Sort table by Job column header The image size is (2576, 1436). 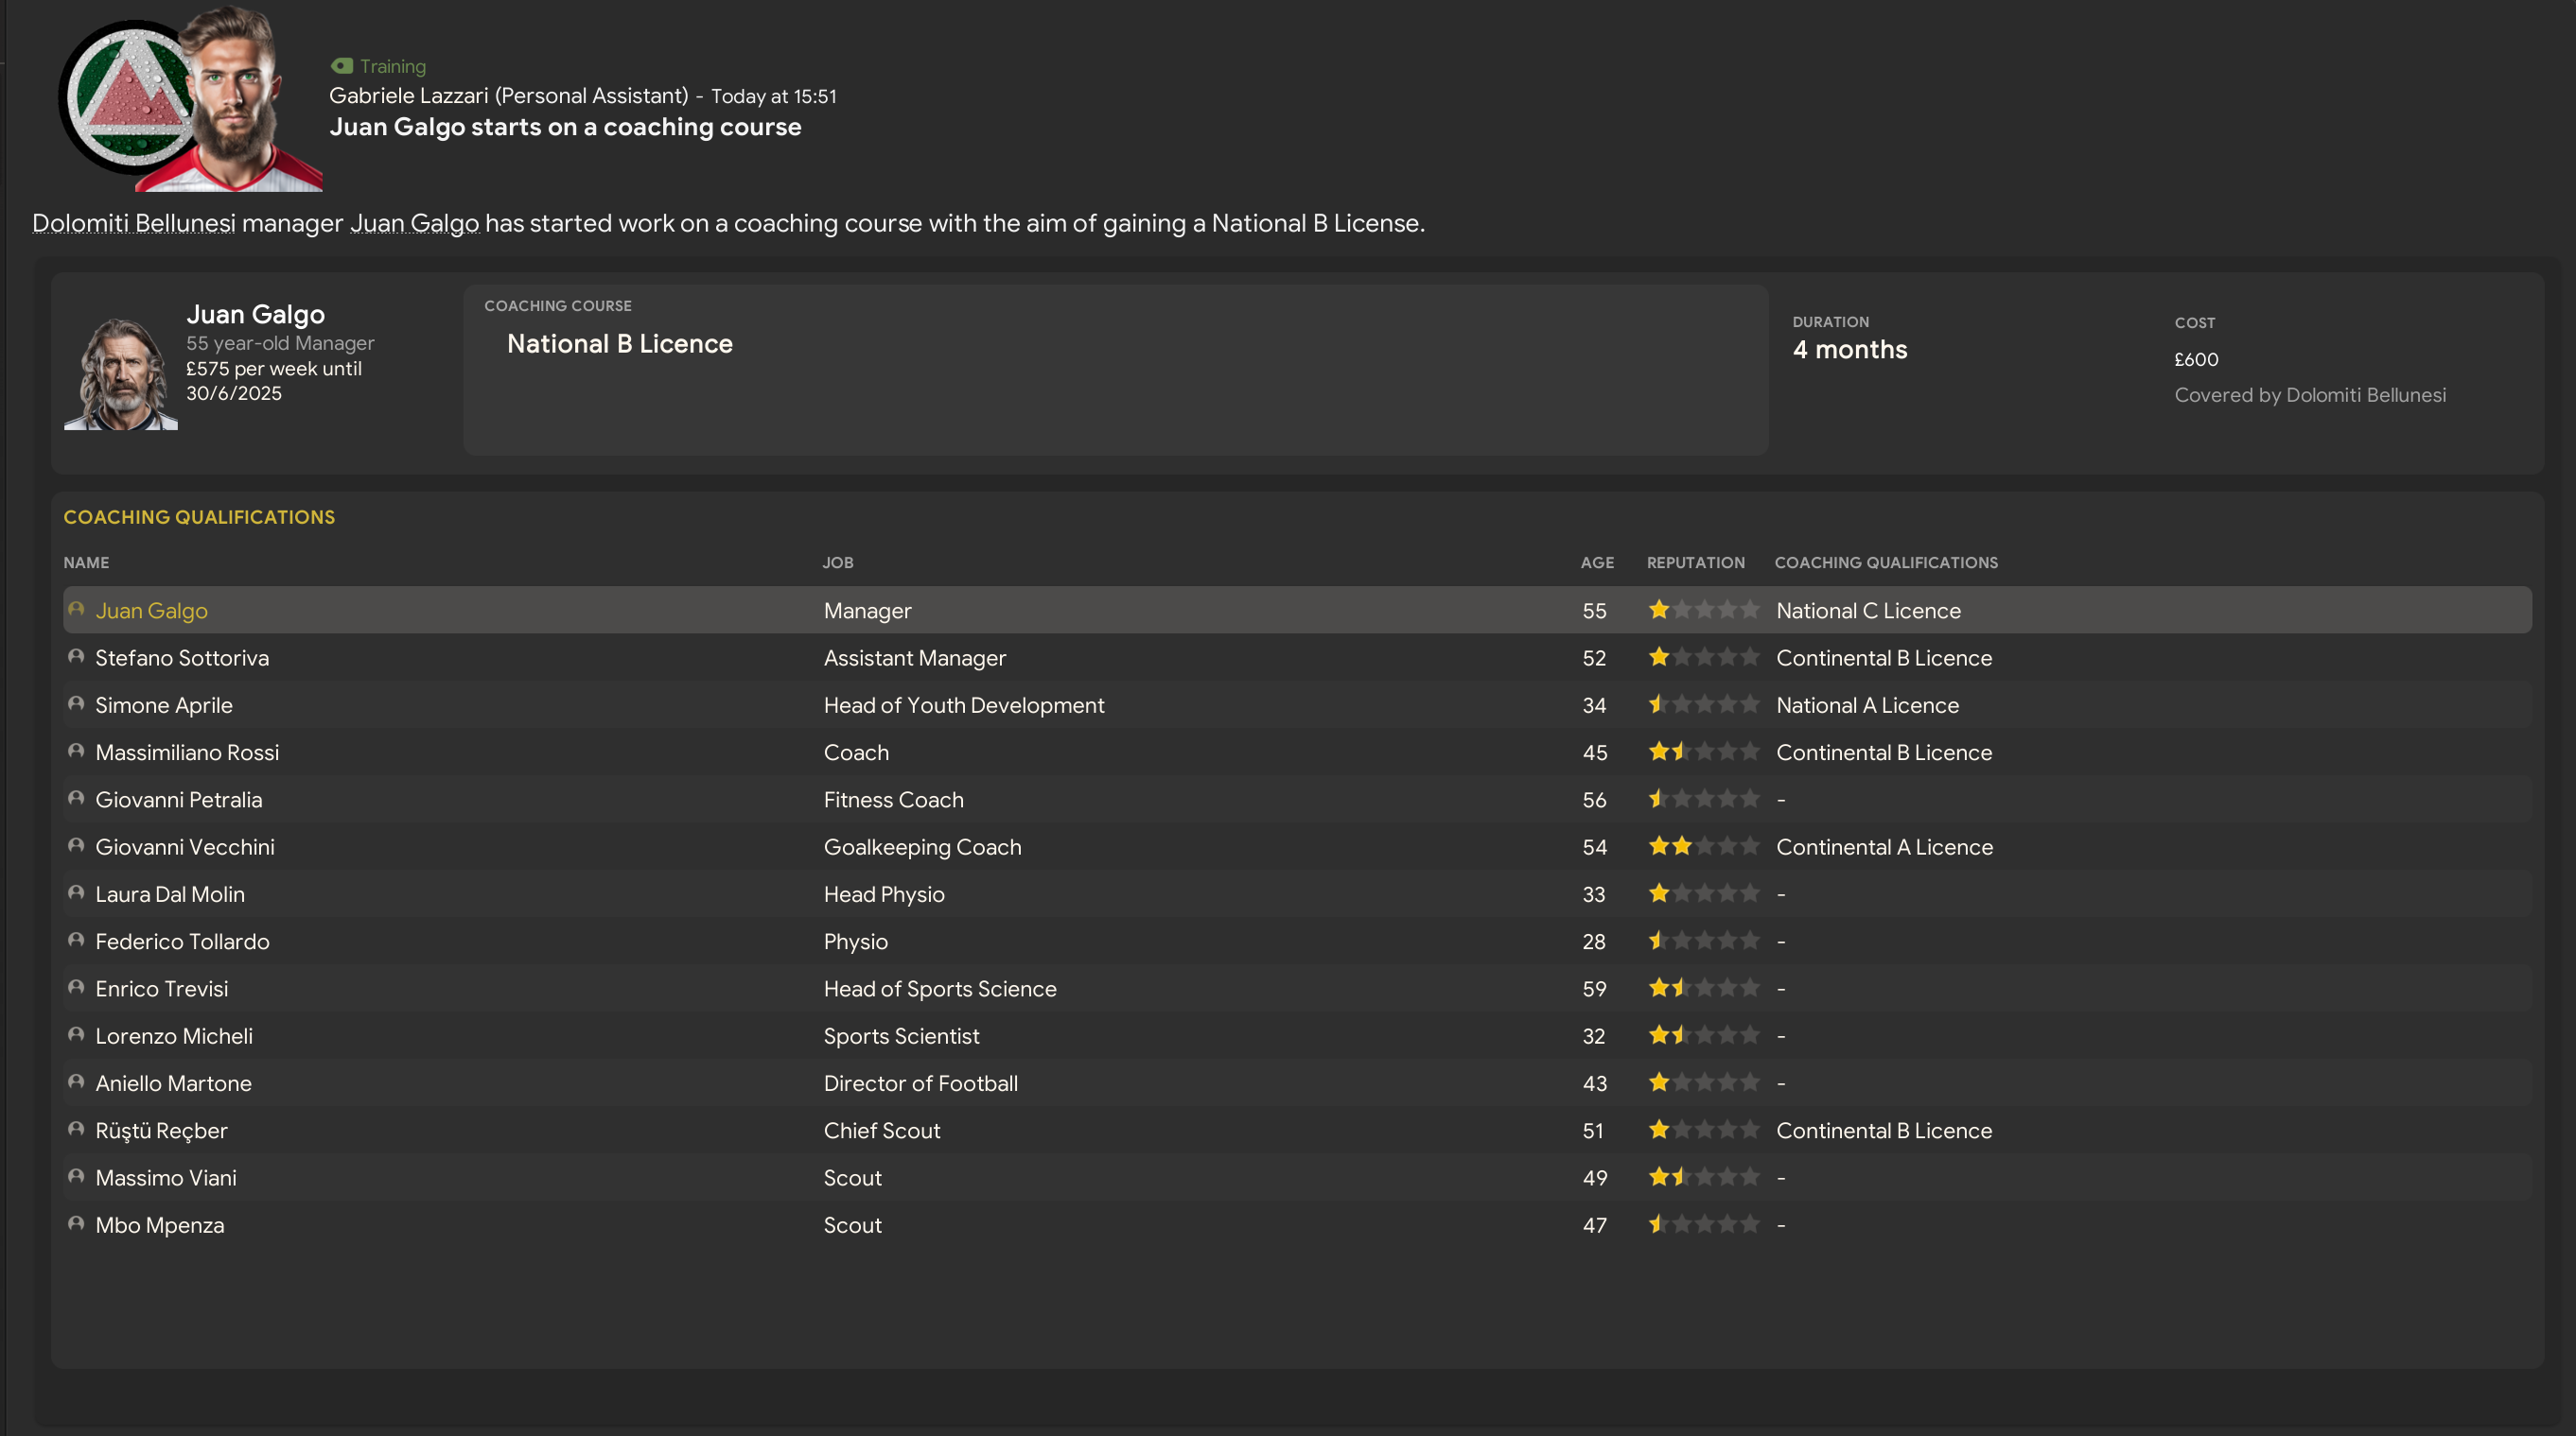(x=837, y=562)
